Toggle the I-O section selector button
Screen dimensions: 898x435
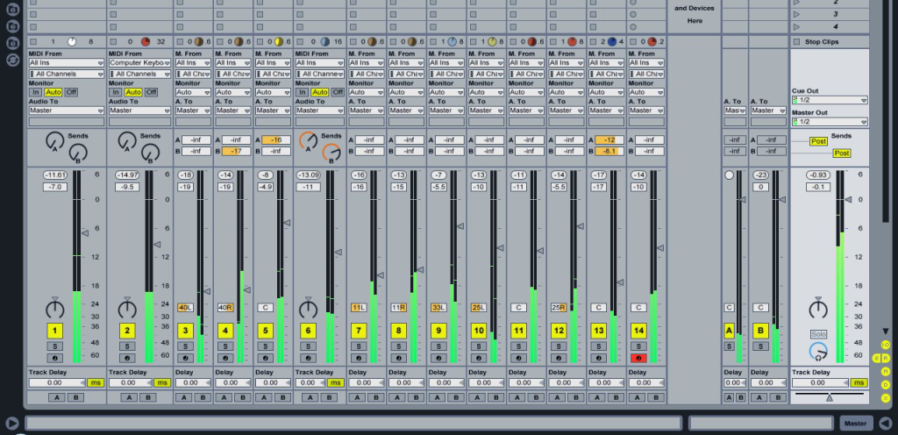tap(886, 345)
